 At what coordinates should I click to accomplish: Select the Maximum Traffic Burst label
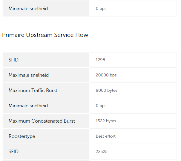(33, 91)
